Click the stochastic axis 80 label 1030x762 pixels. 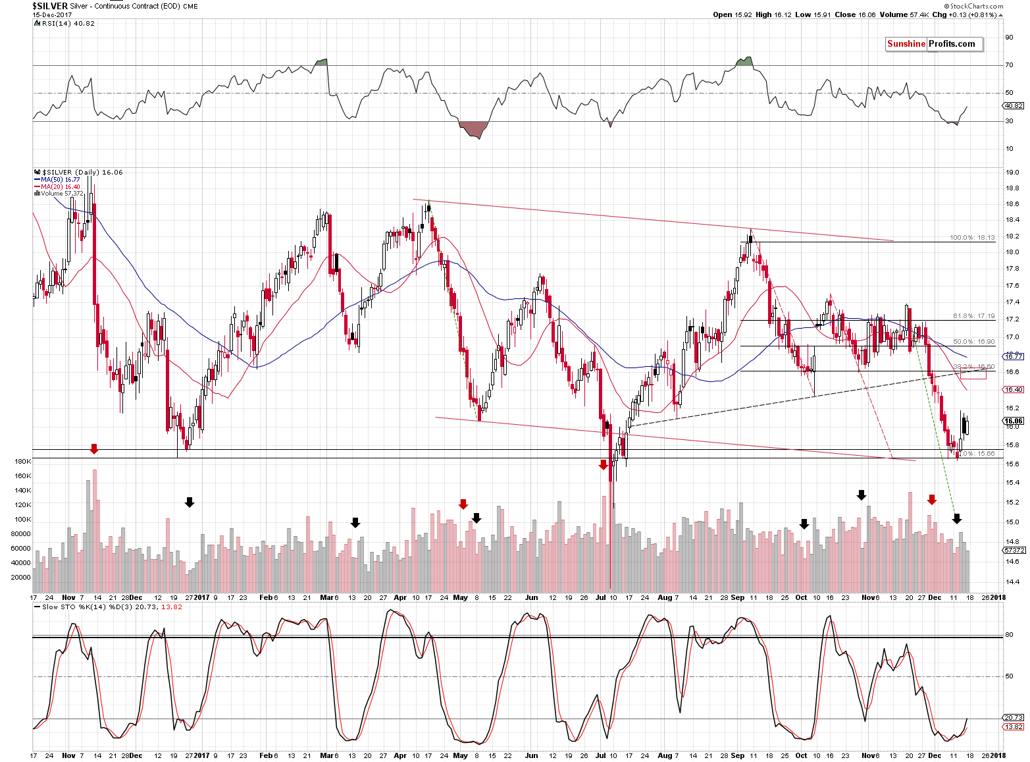1010,636
